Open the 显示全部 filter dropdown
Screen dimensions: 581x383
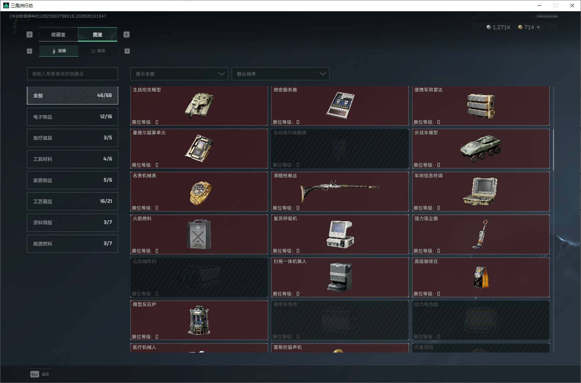click(x=179, y=74)
